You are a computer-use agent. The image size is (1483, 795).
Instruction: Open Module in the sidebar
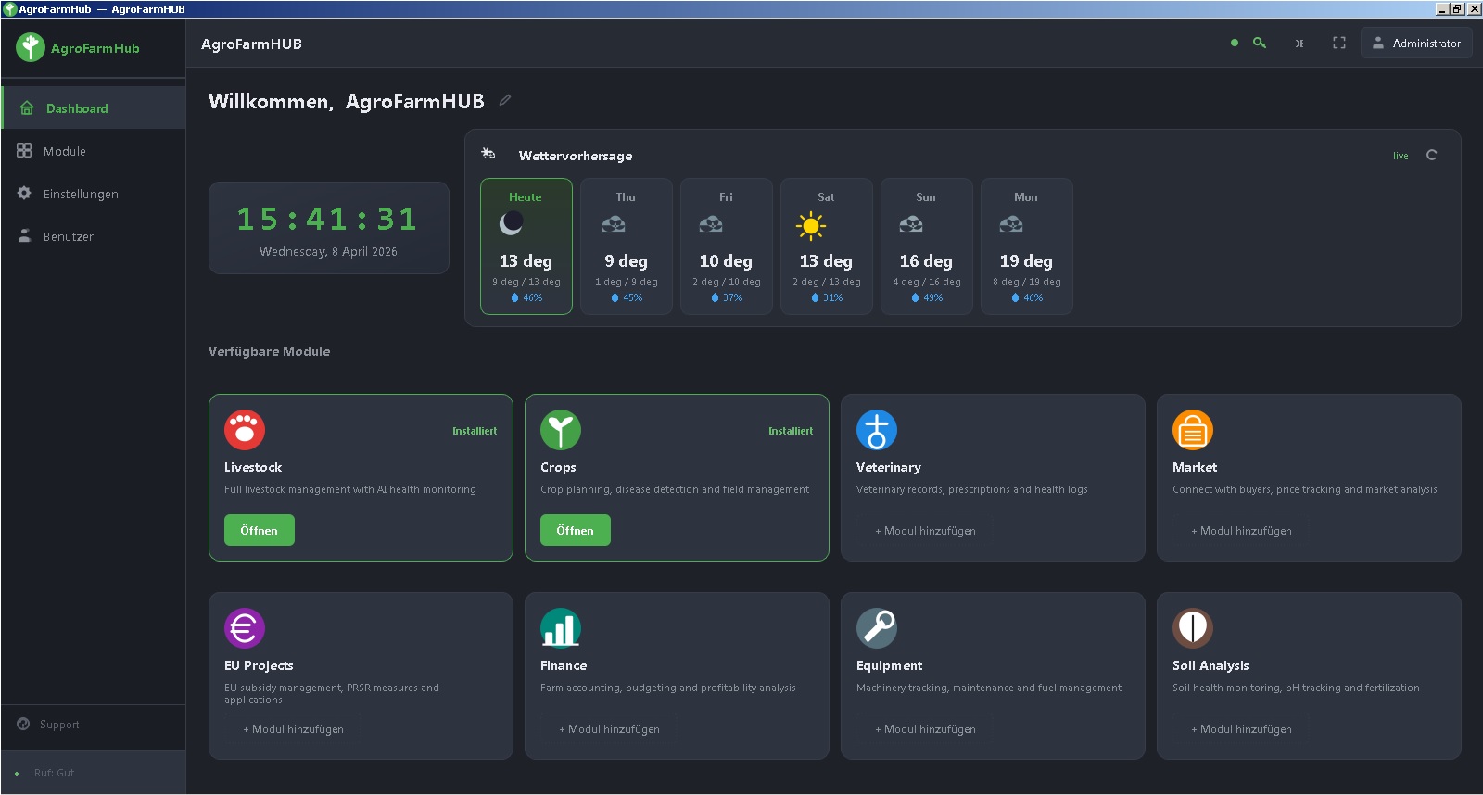pyautogui.click(x=94, y=151)
